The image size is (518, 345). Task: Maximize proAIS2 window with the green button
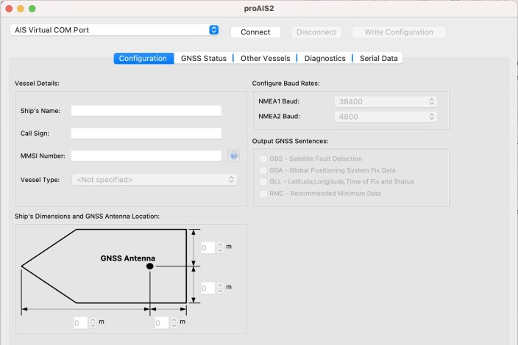coord(32,9)
